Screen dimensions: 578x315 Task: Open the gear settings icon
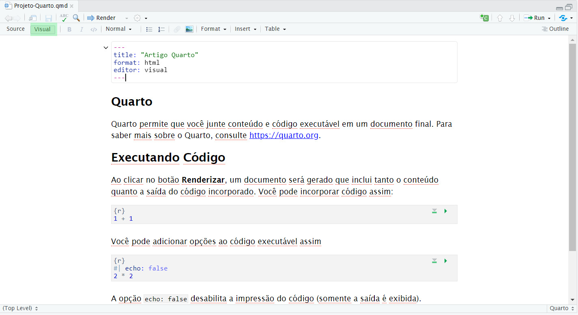click(x=138, y=18)
